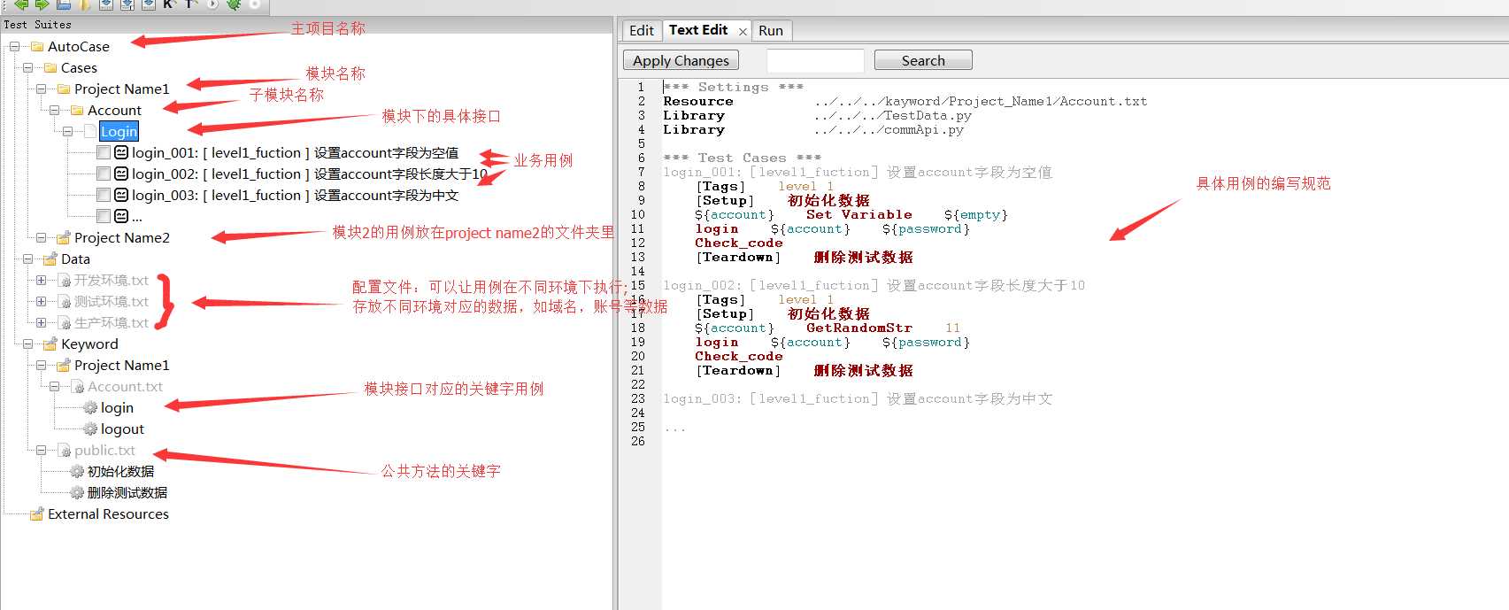Image resolution: width=1509 pixels, height=610 pixels.
Task: Click the 开发环境.txt file icon
Action: point(64,280)
